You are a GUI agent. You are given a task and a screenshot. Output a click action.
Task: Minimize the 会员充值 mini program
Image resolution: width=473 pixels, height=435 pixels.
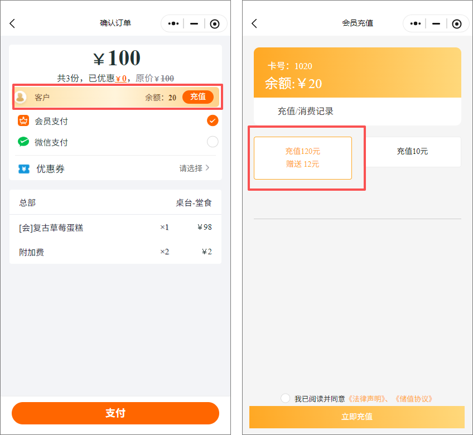pos(436,23)
